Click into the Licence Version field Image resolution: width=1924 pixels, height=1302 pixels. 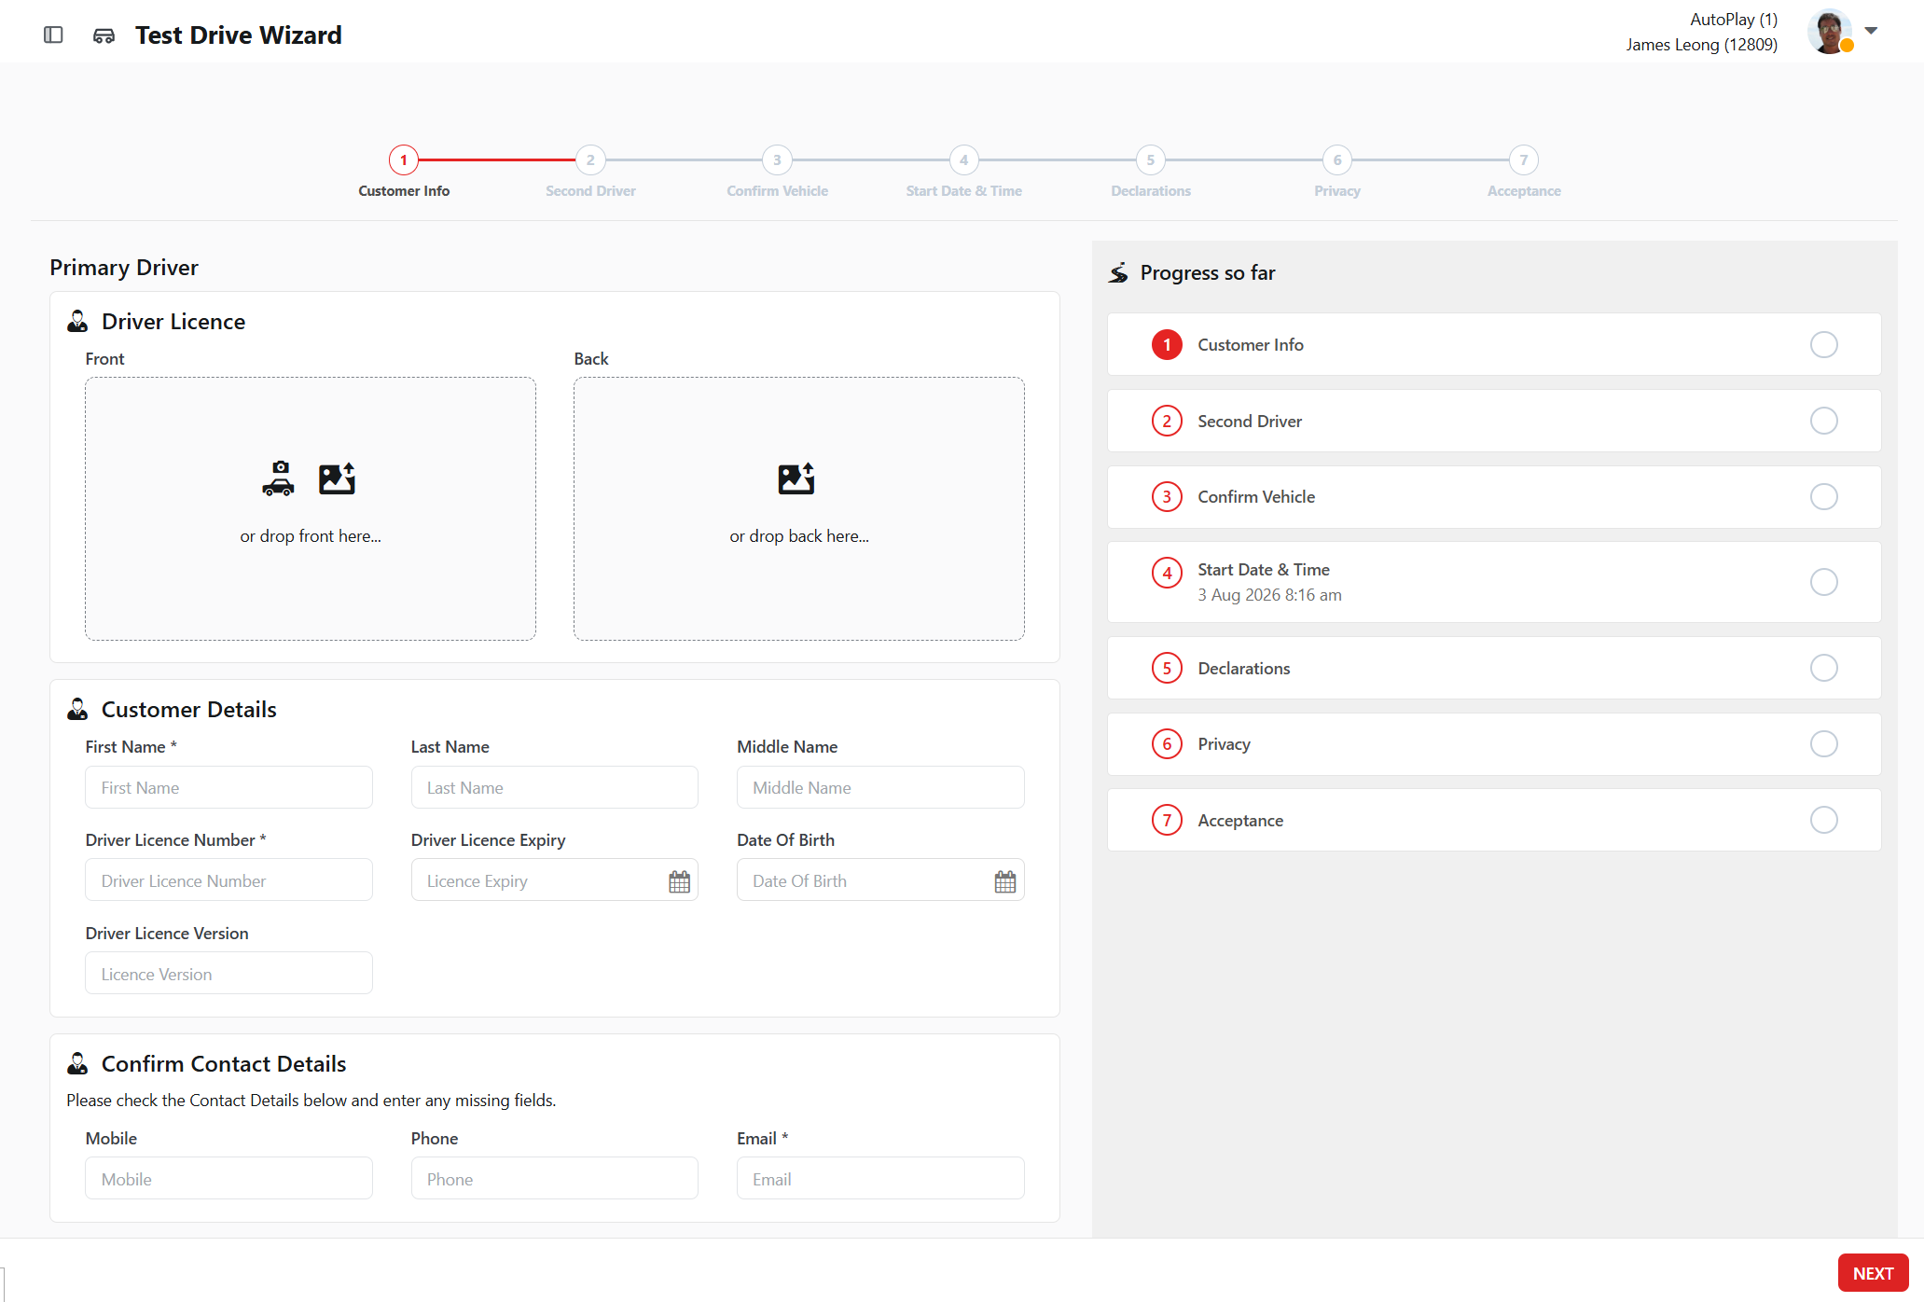click(228, 974)
